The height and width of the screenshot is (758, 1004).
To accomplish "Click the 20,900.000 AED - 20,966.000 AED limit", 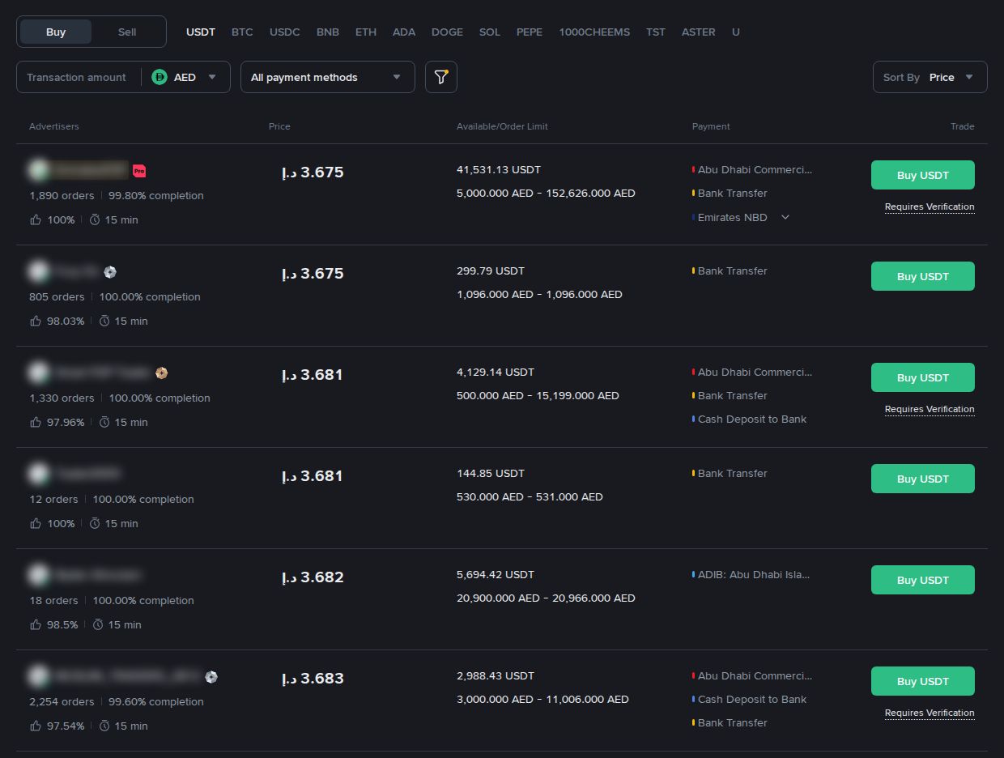I will (546, 598).
